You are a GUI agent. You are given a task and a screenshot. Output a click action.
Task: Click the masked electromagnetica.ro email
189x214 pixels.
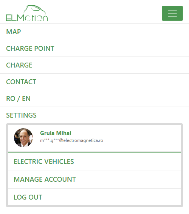pos(71,140)
